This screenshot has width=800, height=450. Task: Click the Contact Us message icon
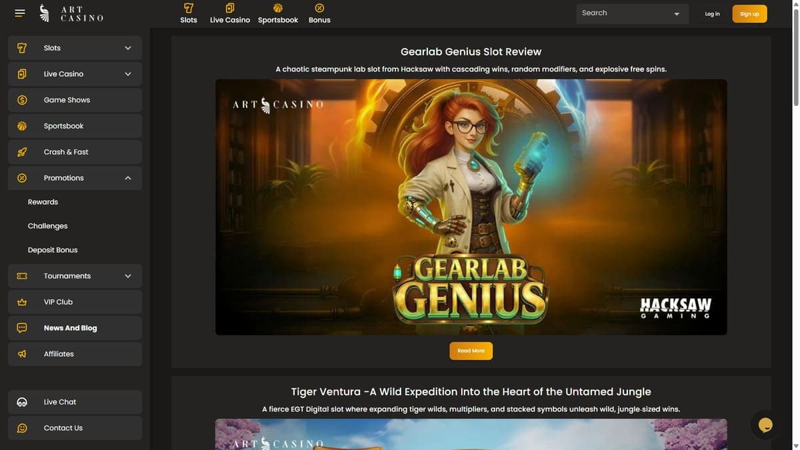22,428
